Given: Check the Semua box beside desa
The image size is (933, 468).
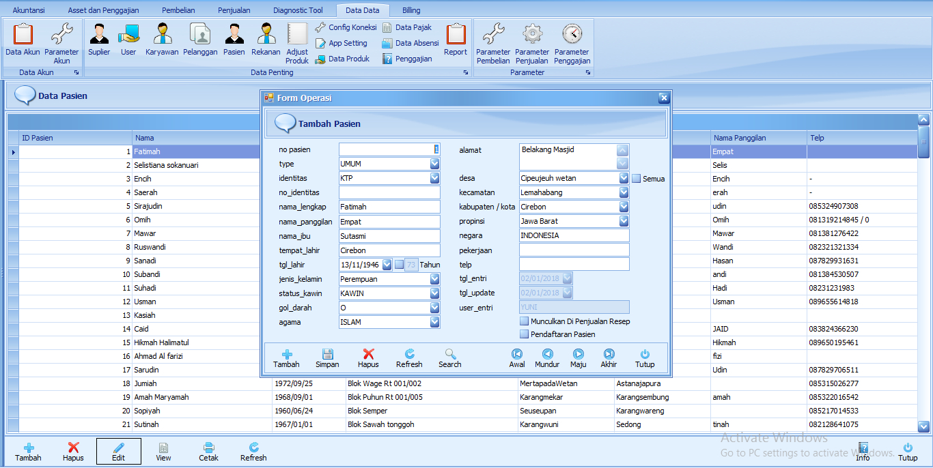Looking at the screenshot, I should click(x=636, y=179).
